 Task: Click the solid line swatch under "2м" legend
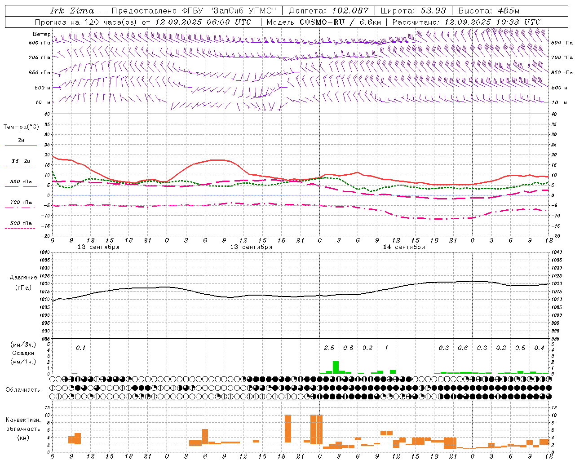click(21, 146)
